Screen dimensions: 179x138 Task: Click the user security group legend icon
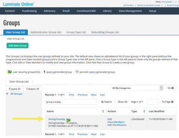(x=9, y=72)
